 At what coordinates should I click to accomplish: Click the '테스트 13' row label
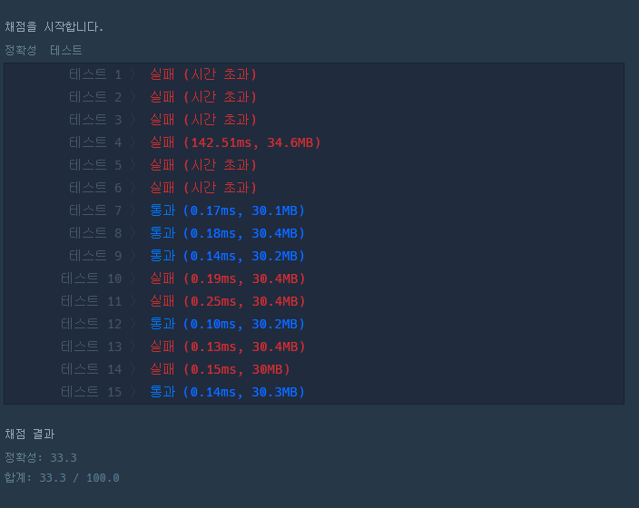pyautogui.click(x=92, y=347)
